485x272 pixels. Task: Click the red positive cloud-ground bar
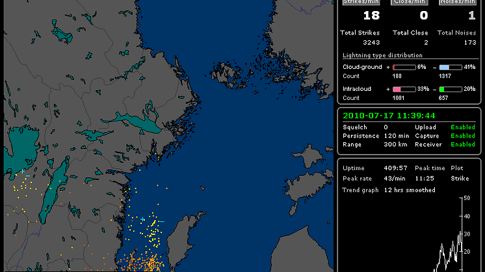(x=403, y=67)
